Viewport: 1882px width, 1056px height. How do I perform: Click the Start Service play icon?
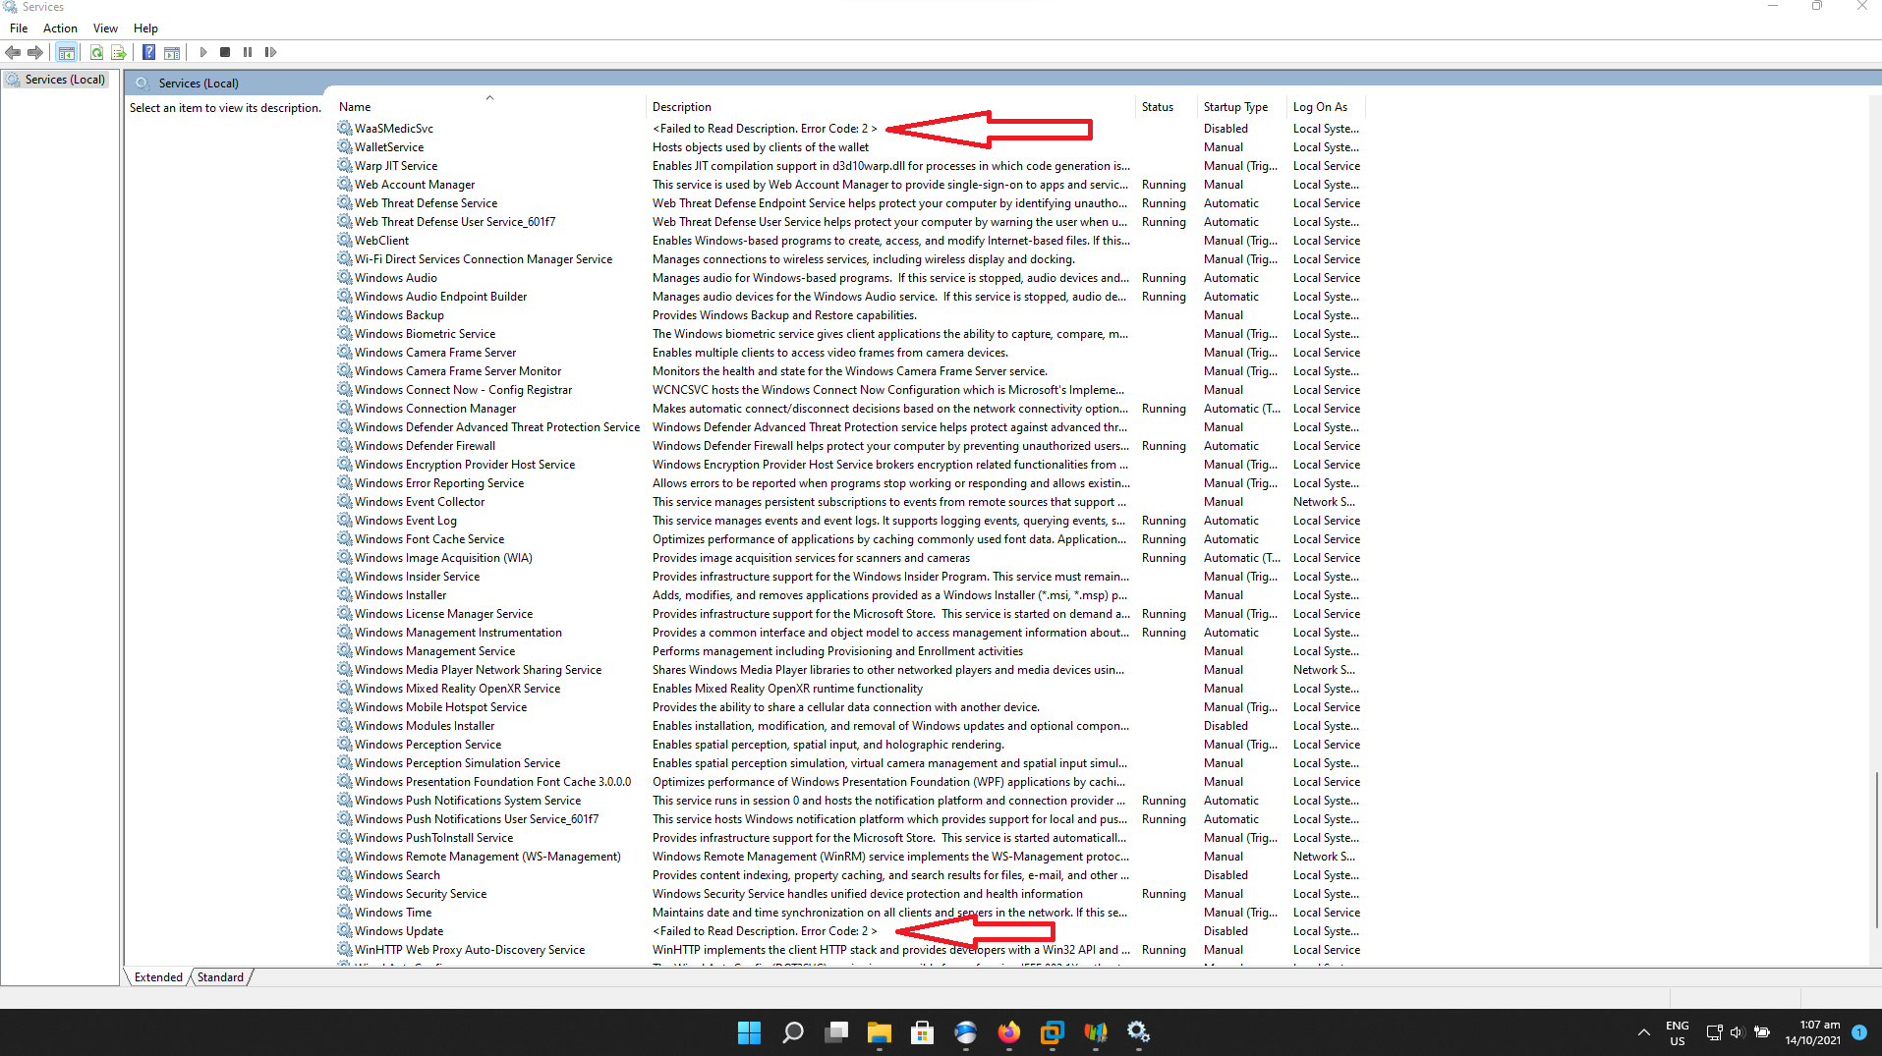[203, 52]
